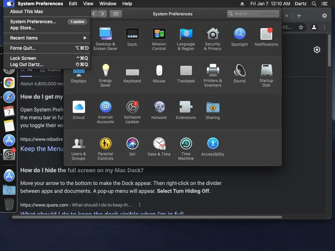Open Language & Region pane
The height and width of the screenshot is (251, 335).
click(x=186, y=39)
